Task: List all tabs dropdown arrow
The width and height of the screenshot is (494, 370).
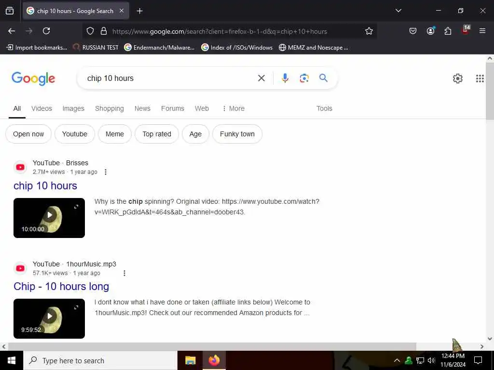Action: click(x=398, y=11)
